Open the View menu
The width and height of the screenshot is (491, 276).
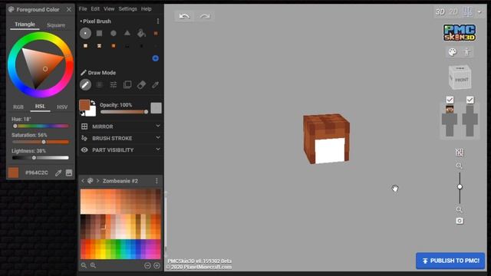tap(109, 8)
